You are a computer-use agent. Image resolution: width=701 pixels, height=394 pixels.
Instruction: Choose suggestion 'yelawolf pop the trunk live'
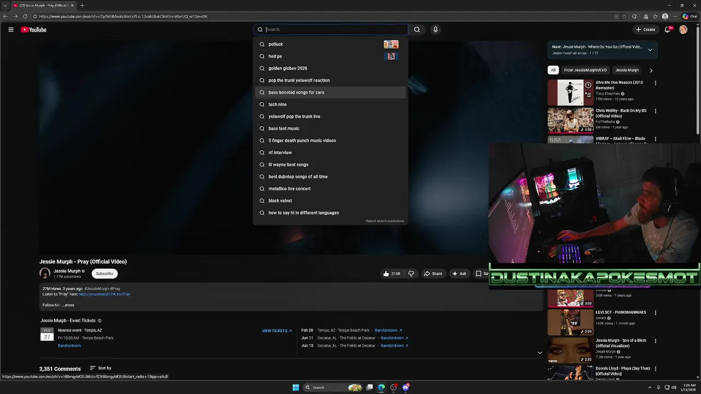[x=330, y=117]
